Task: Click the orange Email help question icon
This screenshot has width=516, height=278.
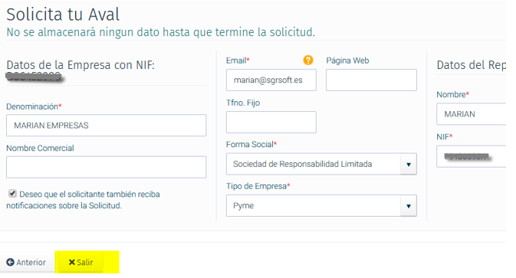Action: [x=308, y=61]
